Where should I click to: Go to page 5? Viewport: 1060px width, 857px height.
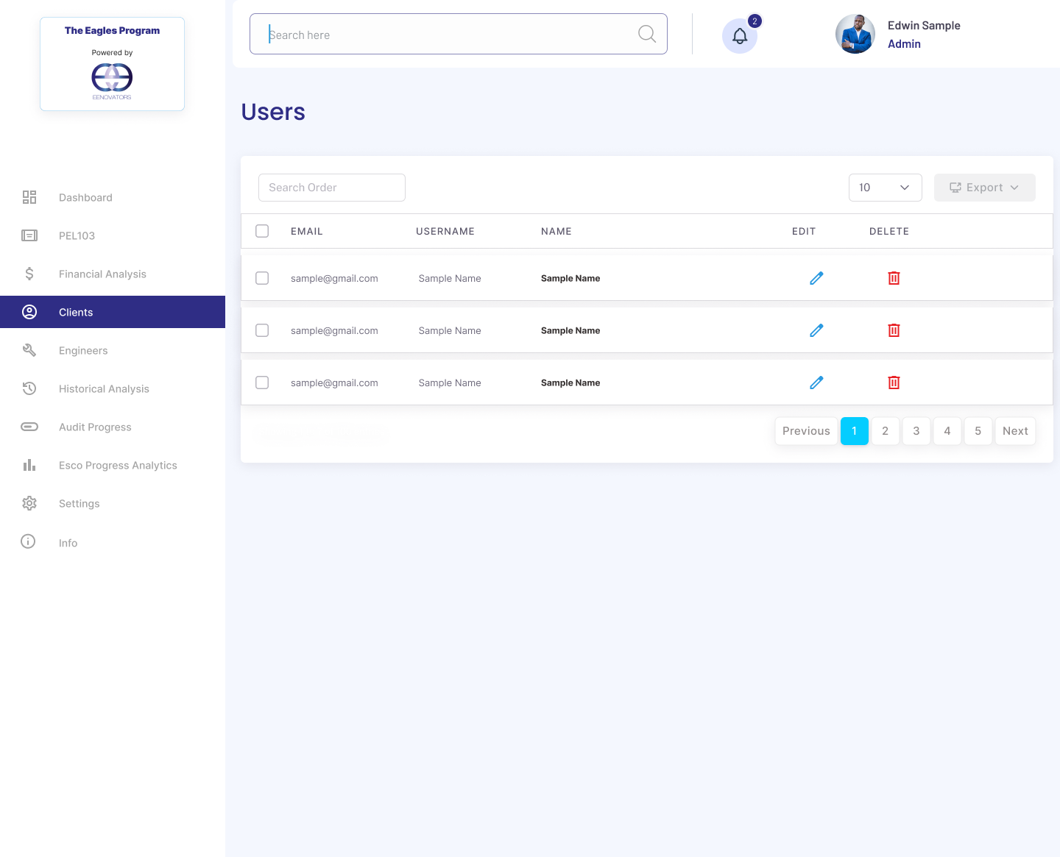point(978,431)
